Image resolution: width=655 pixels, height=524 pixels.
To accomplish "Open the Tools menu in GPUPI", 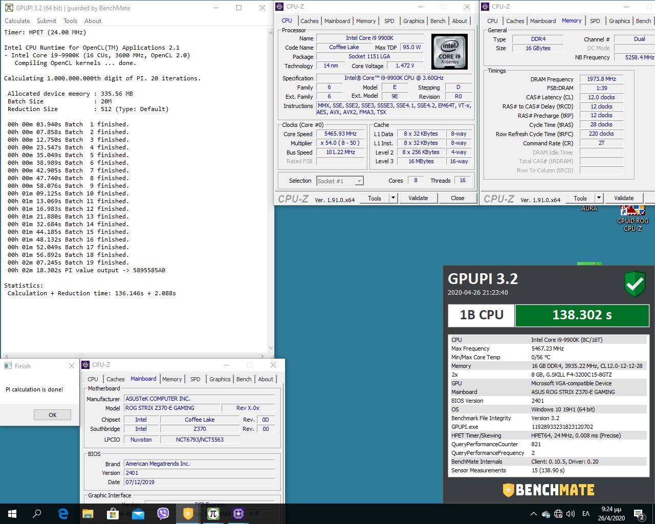I will point(71,21).
